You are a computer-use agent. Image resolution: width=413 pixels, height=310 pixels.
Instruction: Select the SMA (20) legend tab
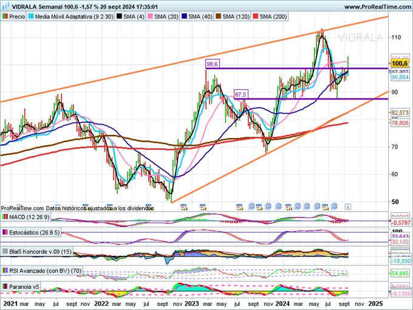163,16
